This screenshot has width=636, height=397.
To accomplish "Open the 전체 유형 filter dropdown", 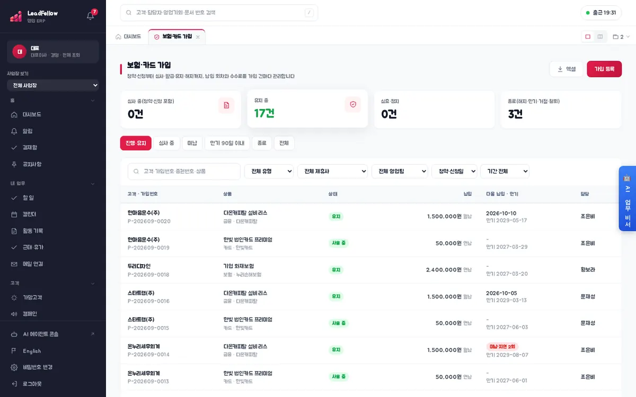I will click(269, 171).
